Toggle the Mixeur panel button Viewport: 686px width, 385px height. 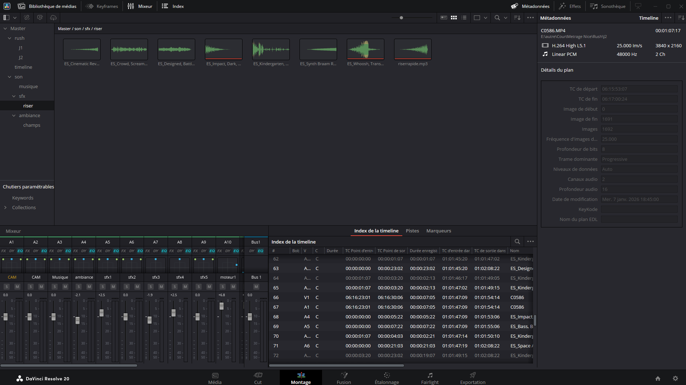[x=140, y=6]
